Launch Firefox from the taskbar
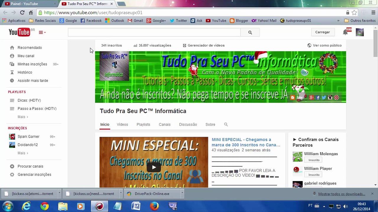The height and width of the screenshot is (212, 378). pos(154,206)
